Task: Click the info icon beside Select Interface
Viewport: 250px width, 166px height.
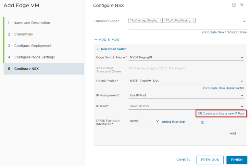Action: (x=202, y=122)
